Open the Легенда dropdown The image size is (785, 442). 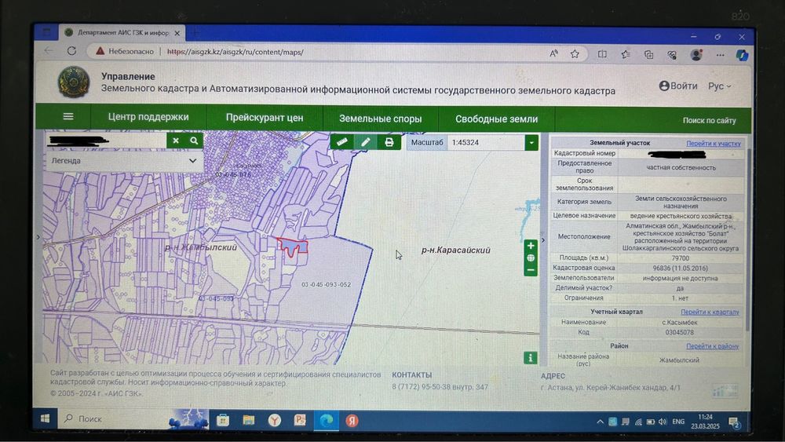click(x=124, y=161)
